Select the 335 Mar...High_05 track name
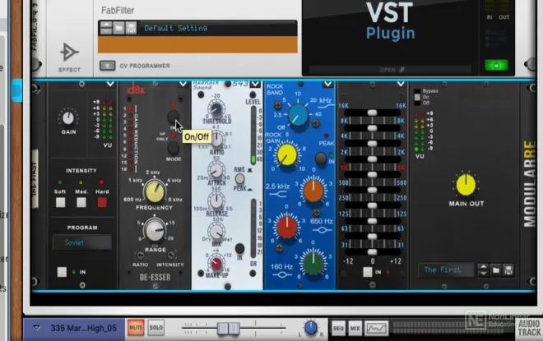This screenshot has width=543, height=341. [x=83, y=328]
